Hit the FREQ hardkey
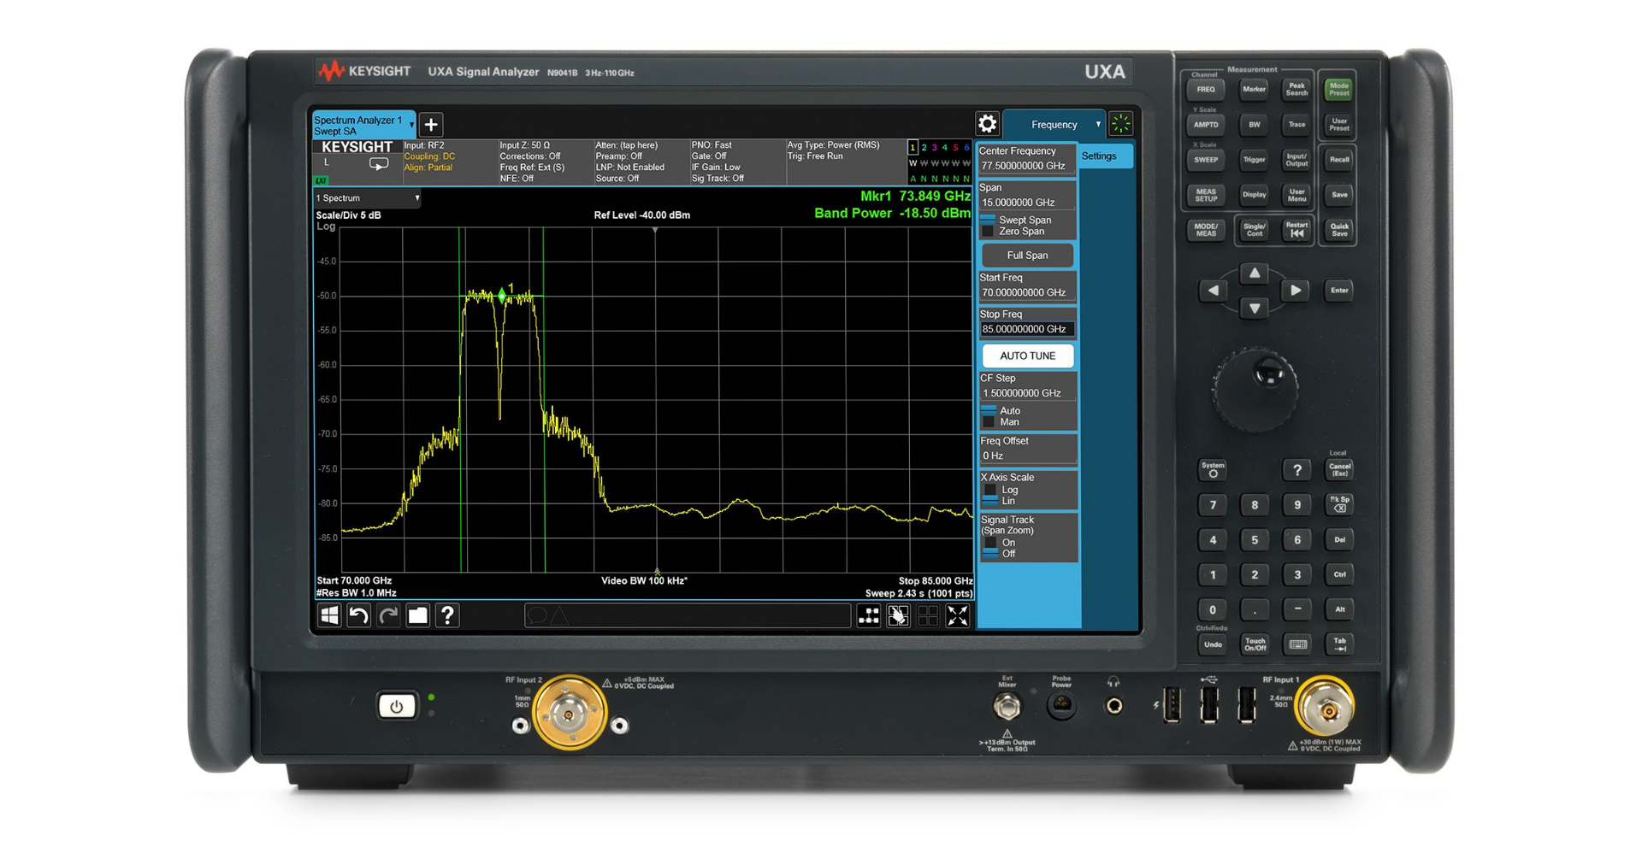This screenshot has height=841, width=1642. [x=1206, y=90]
